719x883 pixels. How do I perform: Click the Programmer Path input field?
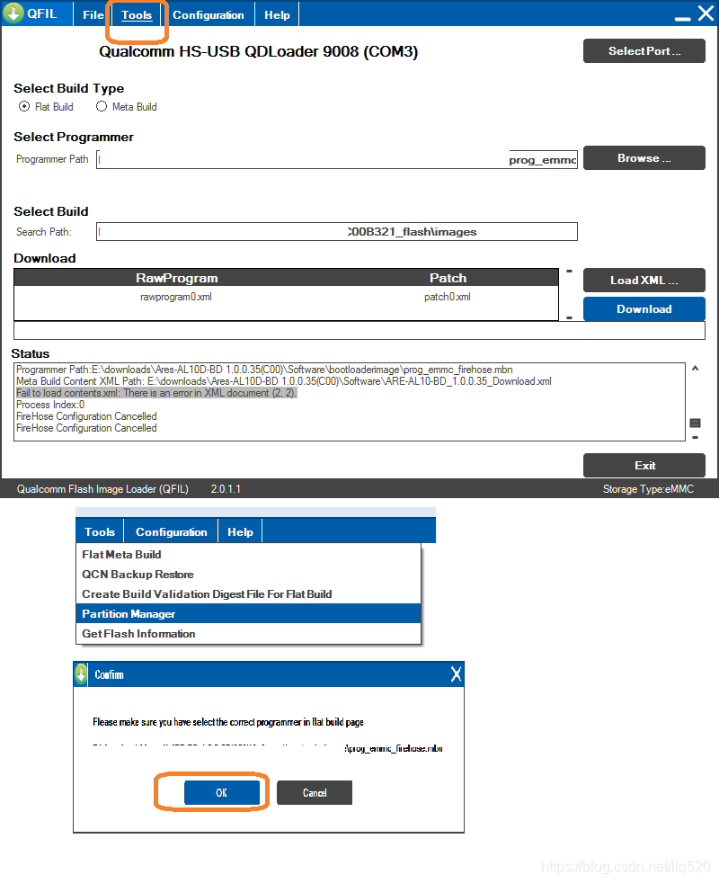(x=337, y=159)
